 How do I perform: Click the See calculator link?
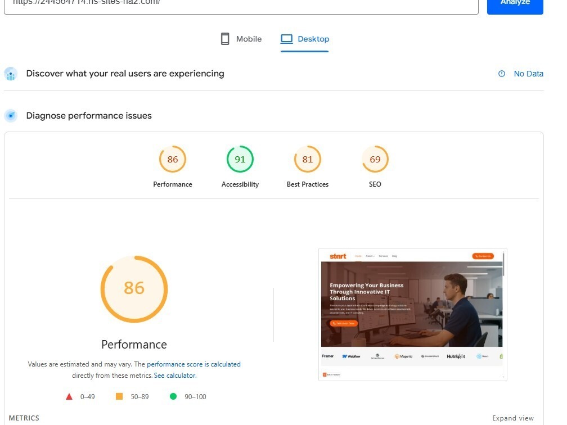point(174,375)
